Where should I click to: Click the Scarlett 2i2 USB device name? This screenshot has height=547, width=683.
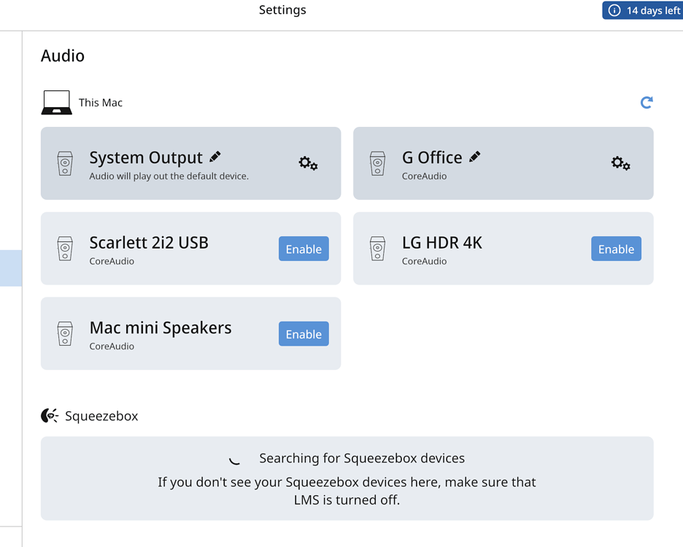click(149, 243)
